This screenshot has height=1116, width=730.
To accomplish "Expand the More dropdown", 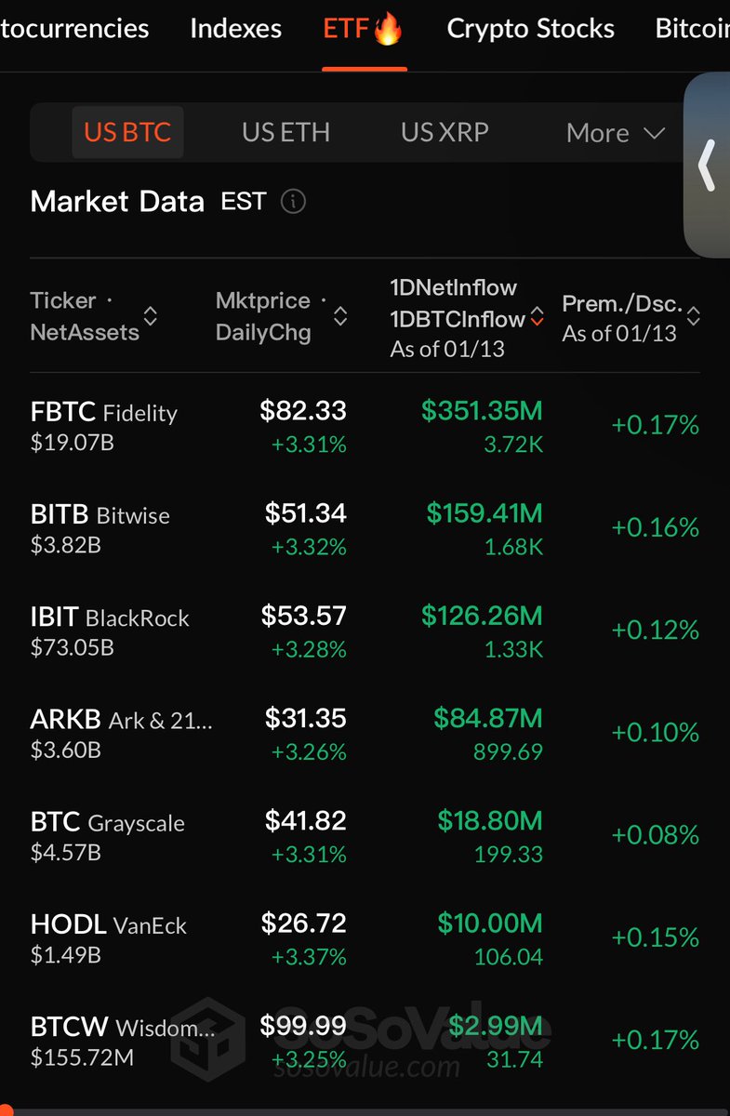I will (x=616, y=133).
